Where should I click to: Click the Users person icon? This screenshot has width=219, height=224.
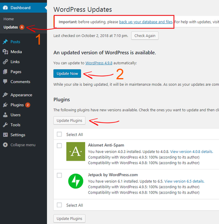tap(5, 115)
